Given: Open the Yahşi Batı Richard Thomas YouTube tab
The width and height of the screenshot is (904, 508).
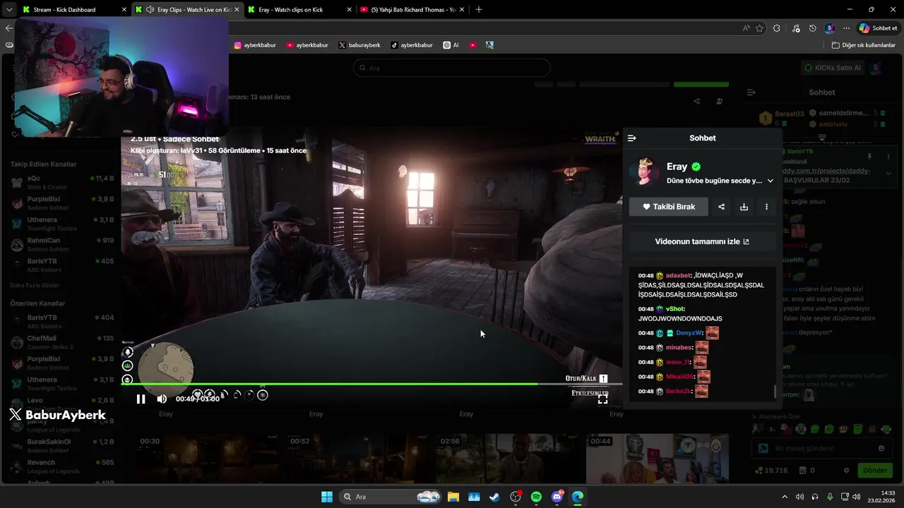Looking at the screenshot, I should coord(412,10).
